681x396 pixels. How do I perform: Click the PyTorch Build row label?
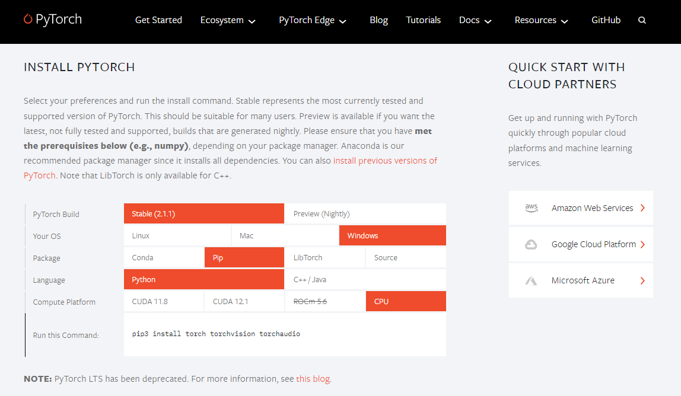56,214
